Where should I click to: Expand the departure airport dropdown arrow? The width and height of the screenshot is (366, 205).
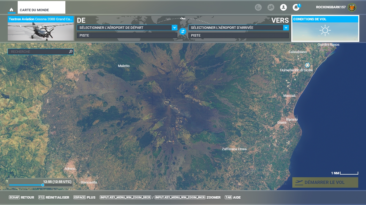174,27
